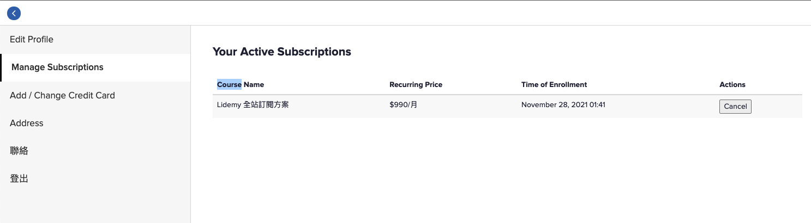The width and height of the screenshot is (811, 223).
Task: Click the November 28, 2021 enrollment date
Action: pyautogui.click(x=563, y=104)
